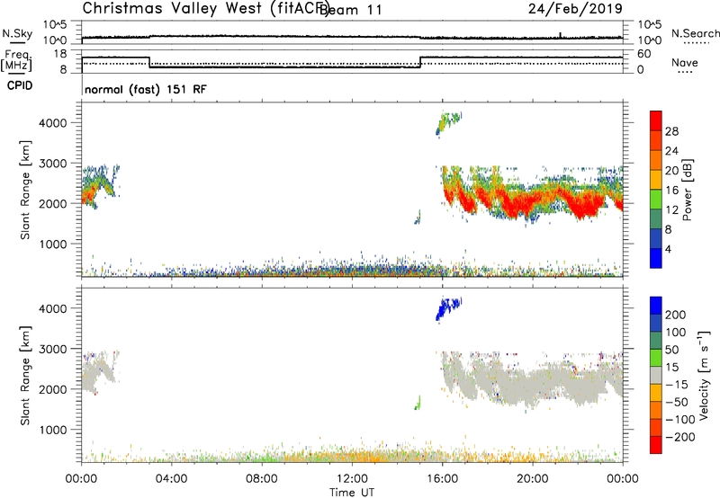Image resolution: width=720 pixels, height=498 pixels.
Task: Click the '12:00' time axis label
Action: (352, 479)
